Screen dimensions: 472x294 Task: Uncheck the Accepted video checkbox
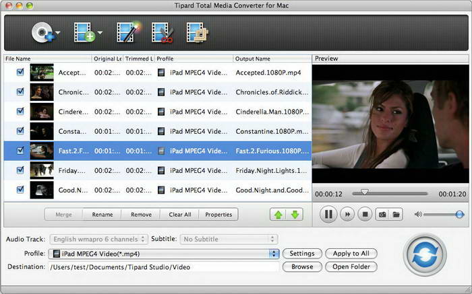click(20, 72)
